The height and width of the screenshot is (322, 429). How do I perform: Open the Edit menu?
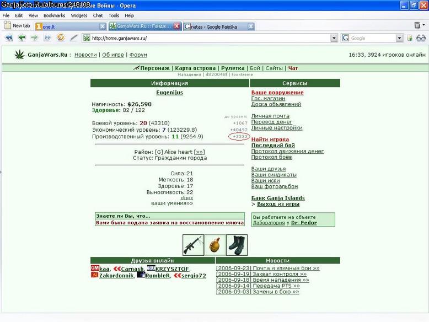click(x=19, y=15)
